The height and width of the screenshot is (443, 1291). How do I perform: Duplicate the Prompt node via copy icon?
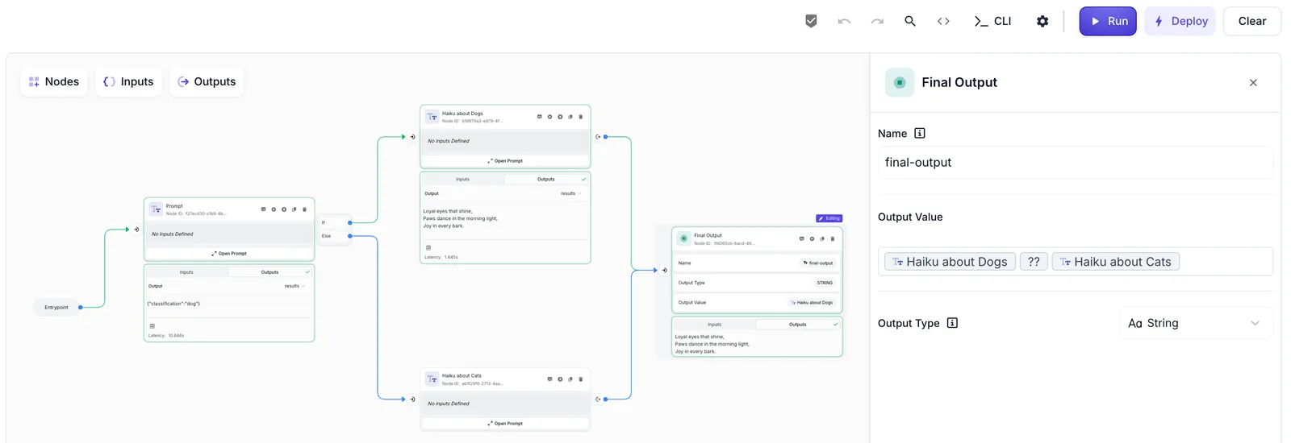point(294,209)
